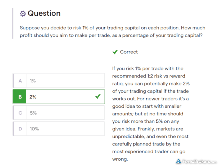Select answer option B 2%
This screenshot has width=224, height=168.
click(x=59, y=96)
